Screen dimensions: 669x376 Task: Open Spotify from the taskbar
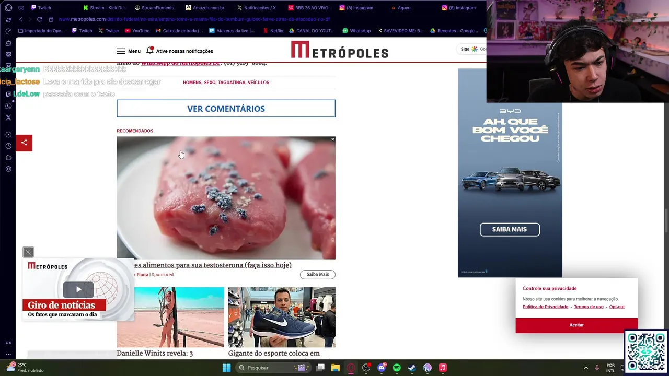397,368
